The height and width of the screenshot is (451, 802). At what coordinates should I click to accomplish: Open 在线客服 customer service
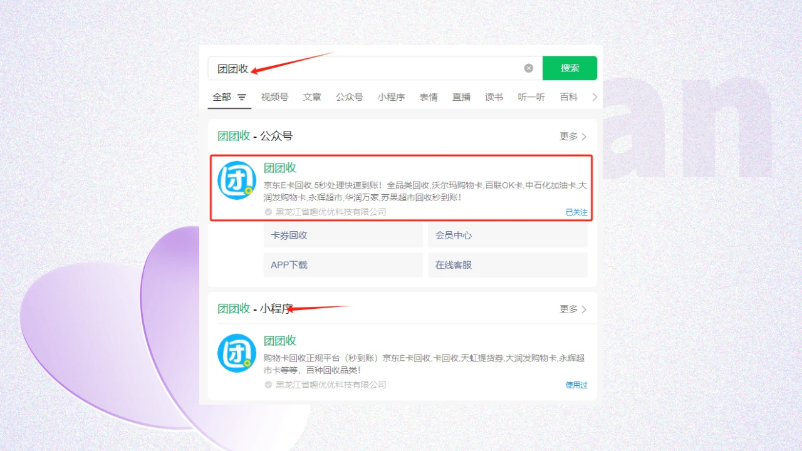508,265
